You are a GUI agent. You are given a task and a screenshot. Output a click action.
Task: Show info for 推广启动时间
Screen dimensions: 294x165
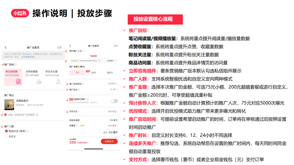pos(83,84)
